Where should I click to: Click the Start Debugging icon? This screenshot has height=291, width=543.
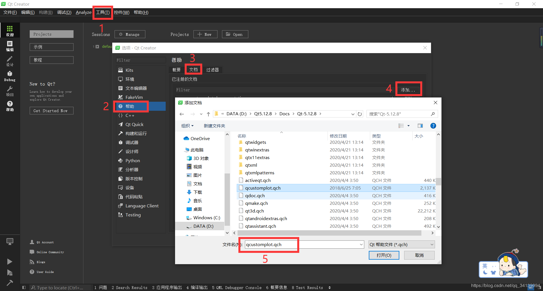tap(10, 272)
